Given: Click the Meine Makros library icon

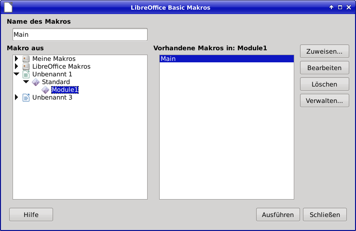Looking at the screenshot, I should pos(26,59).
